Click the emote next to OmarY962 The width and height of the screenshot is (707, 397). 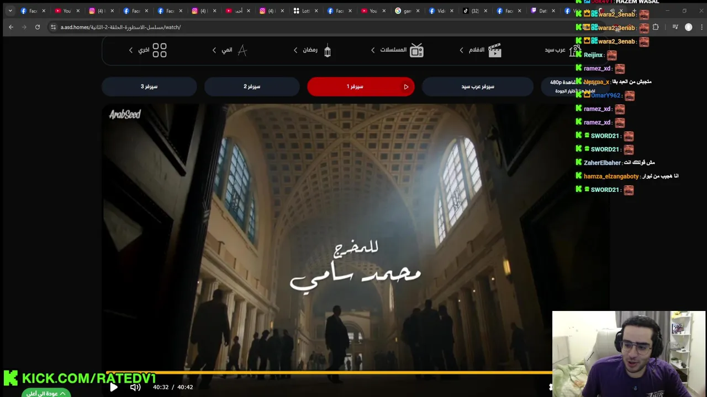(x=629, y=96)
